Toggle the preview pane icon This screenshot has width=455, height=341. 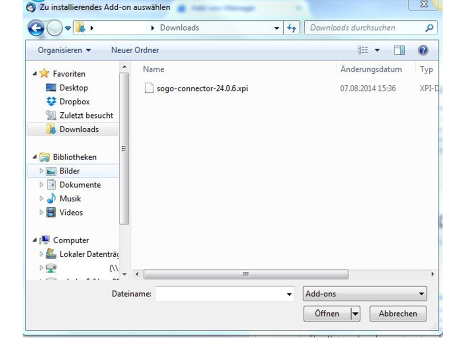[x=399, y=51]
